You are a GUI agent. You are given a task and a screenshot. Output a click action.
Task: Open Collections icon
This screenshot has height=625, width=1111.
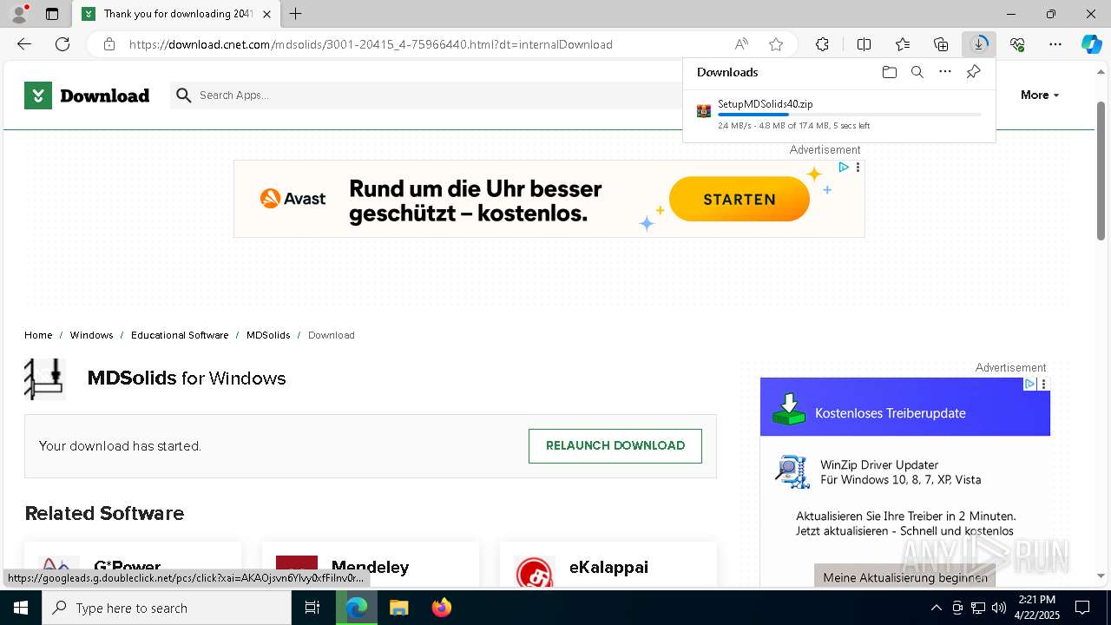[941, 44]
